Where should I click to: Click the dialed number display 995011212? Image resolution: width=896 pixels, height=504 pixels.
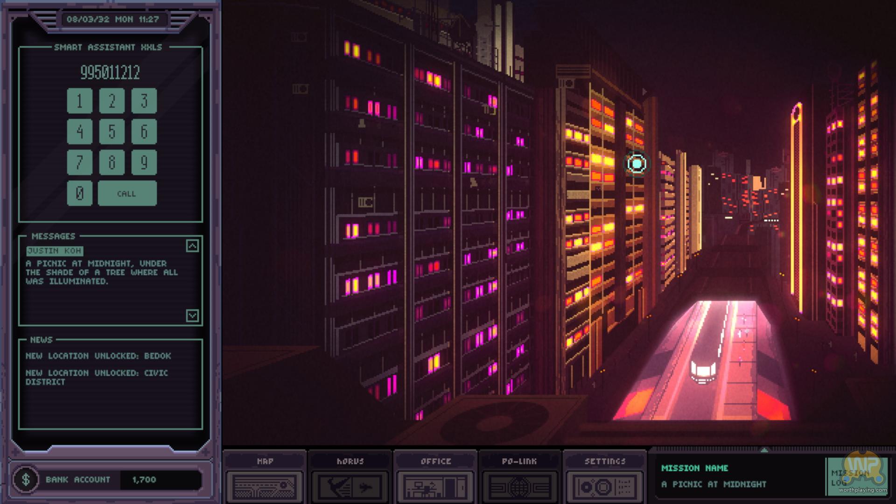(110, 72)
